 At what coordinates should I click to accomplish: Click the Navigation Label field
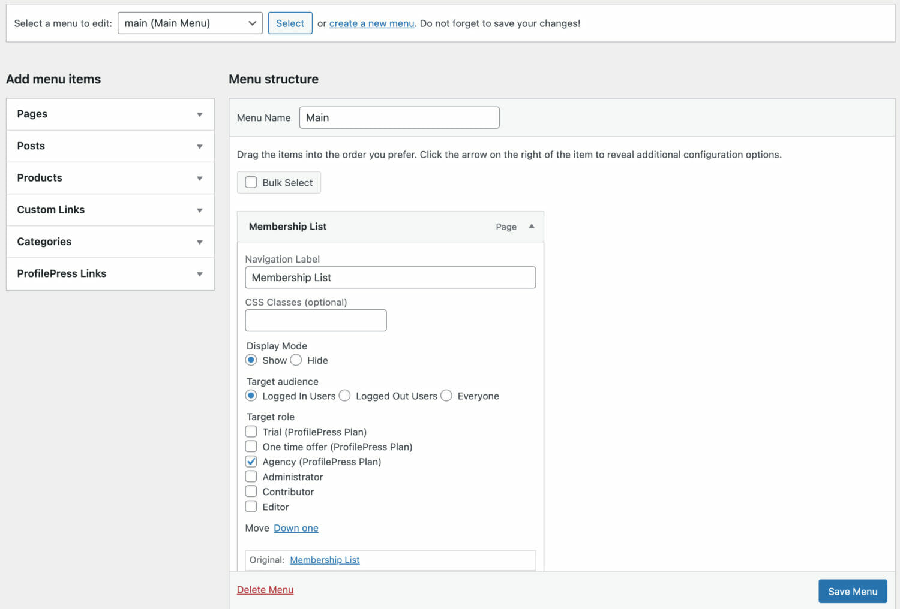click(390, 278)
